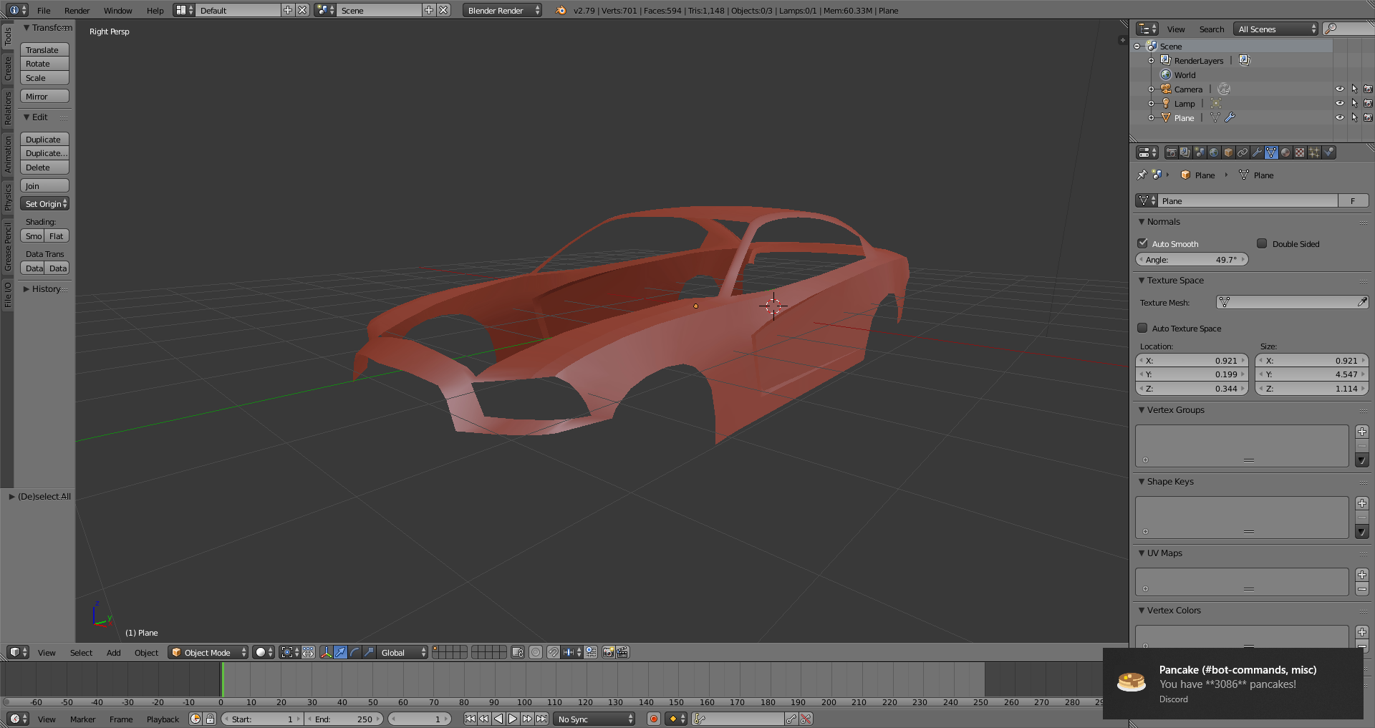
Task: Pin the properties context with pushpin
Action: [x=1142, y=175]
